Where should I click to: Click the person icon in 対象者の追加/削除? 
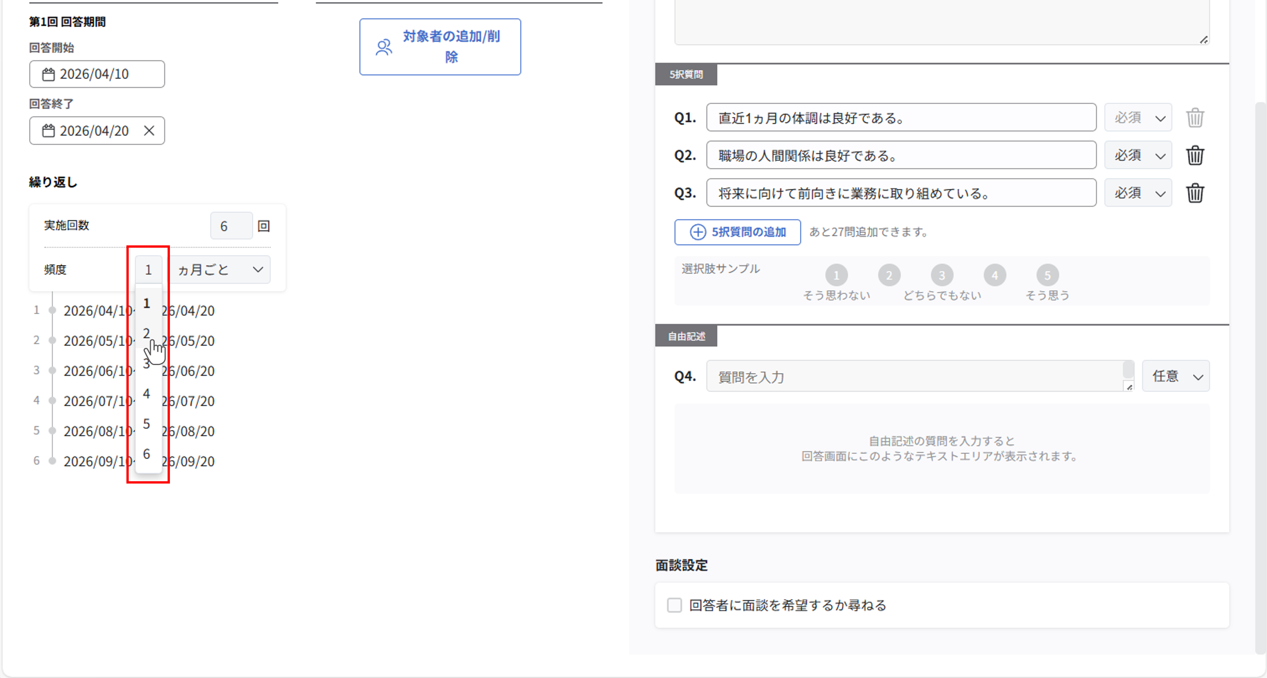tap(384, 47)
